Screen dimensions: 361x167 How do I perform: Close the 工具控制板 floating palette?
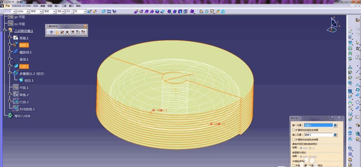[85, 26]
